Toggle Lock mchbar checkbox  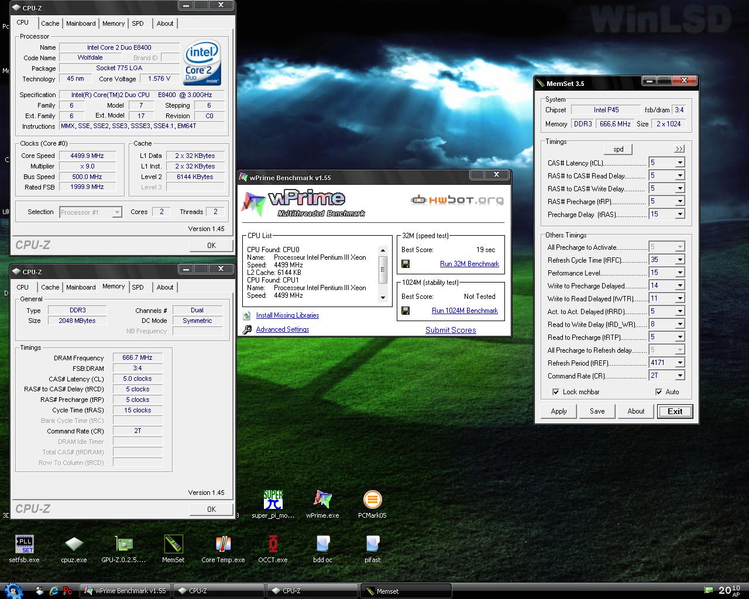coord(556,392)
